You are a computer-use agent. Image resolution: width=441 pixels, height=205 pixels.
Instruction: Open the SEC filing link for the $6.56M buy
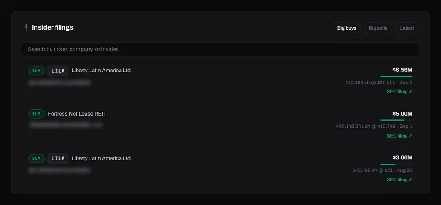(x=400, y=92)
